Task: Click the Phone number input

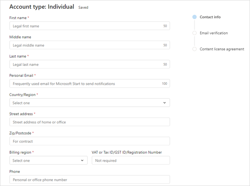Action: click(x=89, y=180)
